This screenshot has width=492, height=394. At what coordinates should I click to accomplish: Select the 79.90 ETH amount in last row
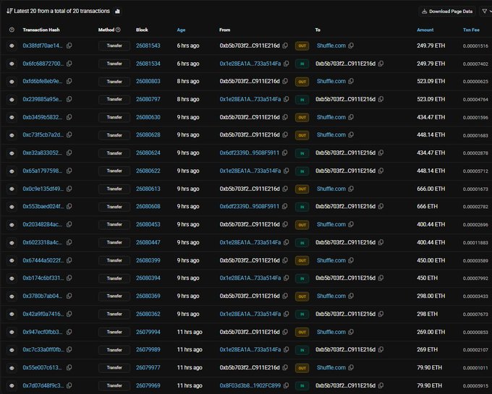430,385
